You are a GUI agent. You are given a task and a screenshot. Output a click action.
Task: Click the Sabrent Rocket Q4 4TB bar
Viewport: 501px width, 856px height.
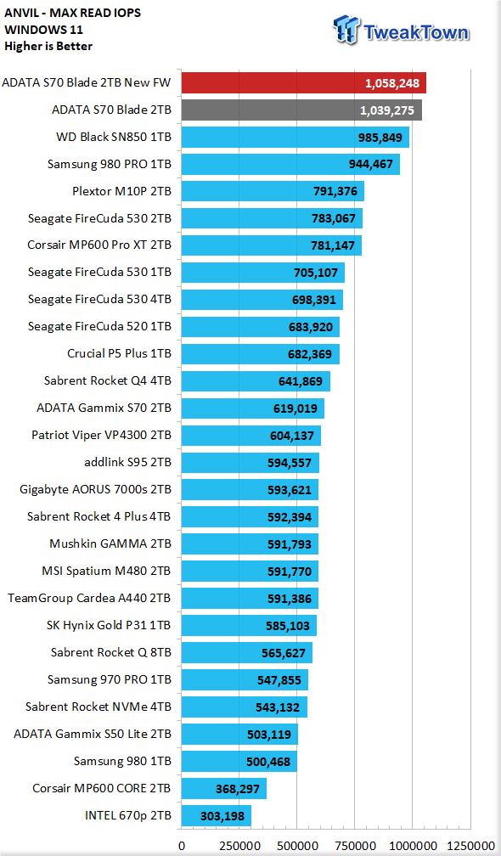point(256,381)
